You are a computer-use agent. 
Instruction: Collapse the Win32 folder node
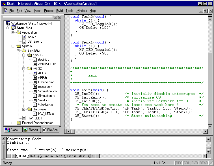click(x=24, y=69)
